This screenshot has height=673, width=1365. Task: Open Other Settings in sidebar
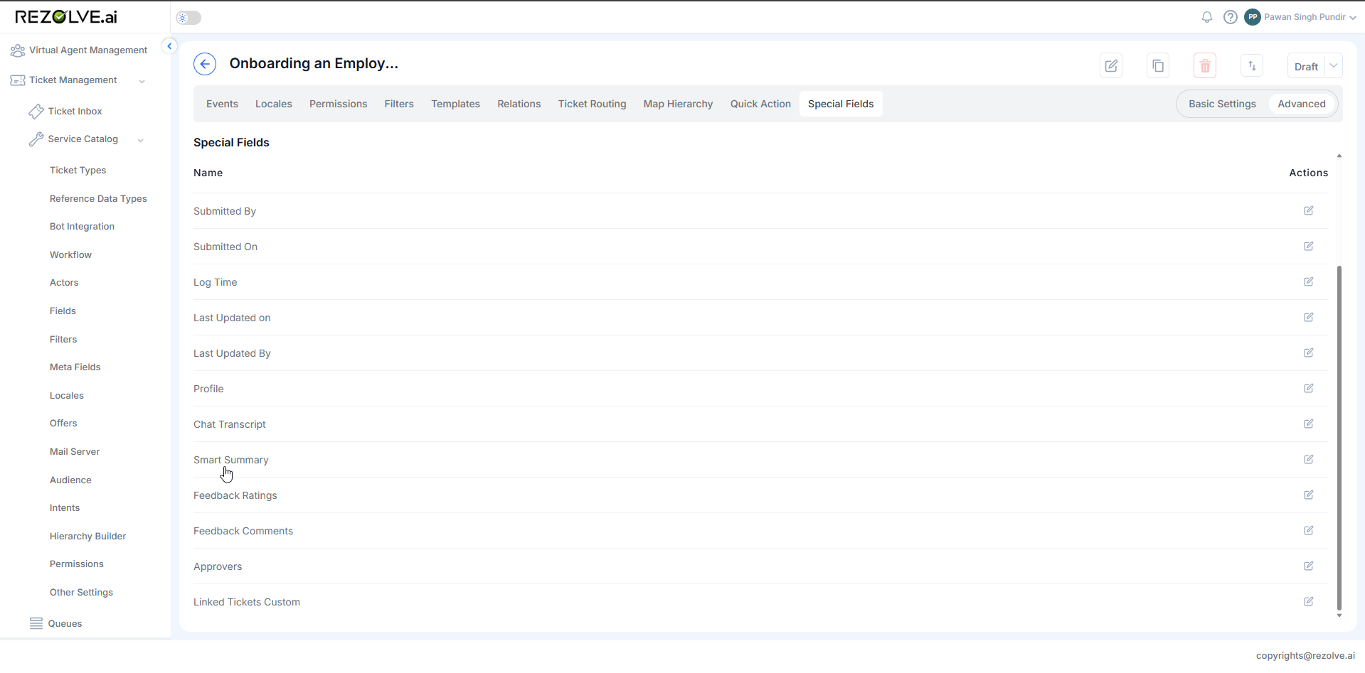pos(81,593)
